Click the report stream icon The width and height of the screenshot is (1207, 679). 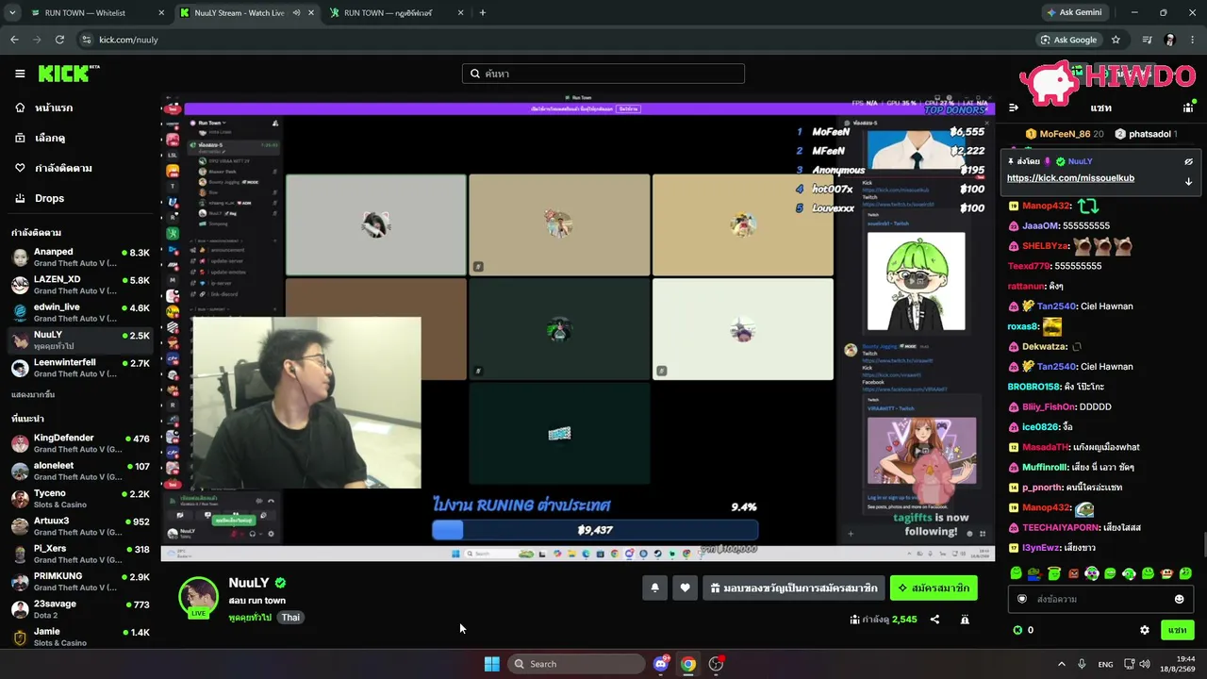tap(965, 620)
